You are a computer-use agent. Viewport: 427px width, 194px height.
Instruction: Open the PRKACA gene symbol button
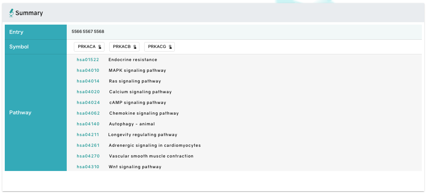tap(89, 47)
